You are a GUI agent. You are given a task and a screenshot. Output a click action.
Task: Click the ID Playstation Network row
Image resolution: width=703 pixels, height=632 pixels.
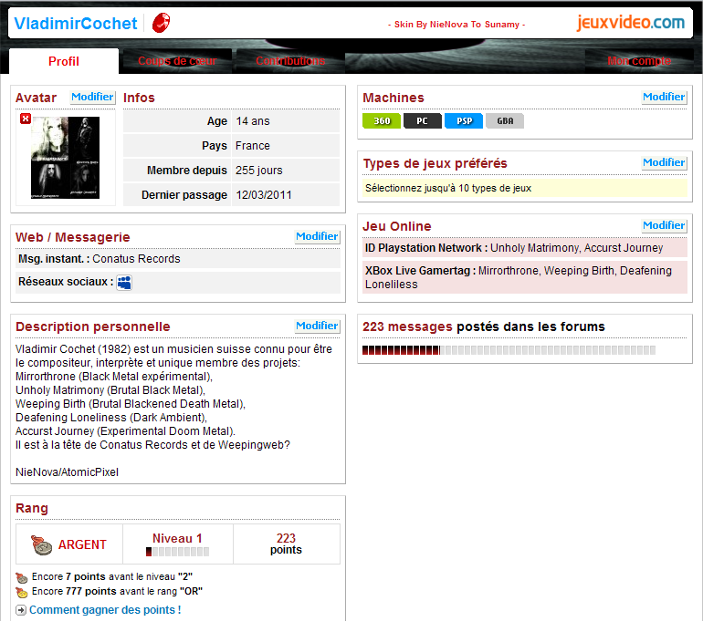[525, 248]
